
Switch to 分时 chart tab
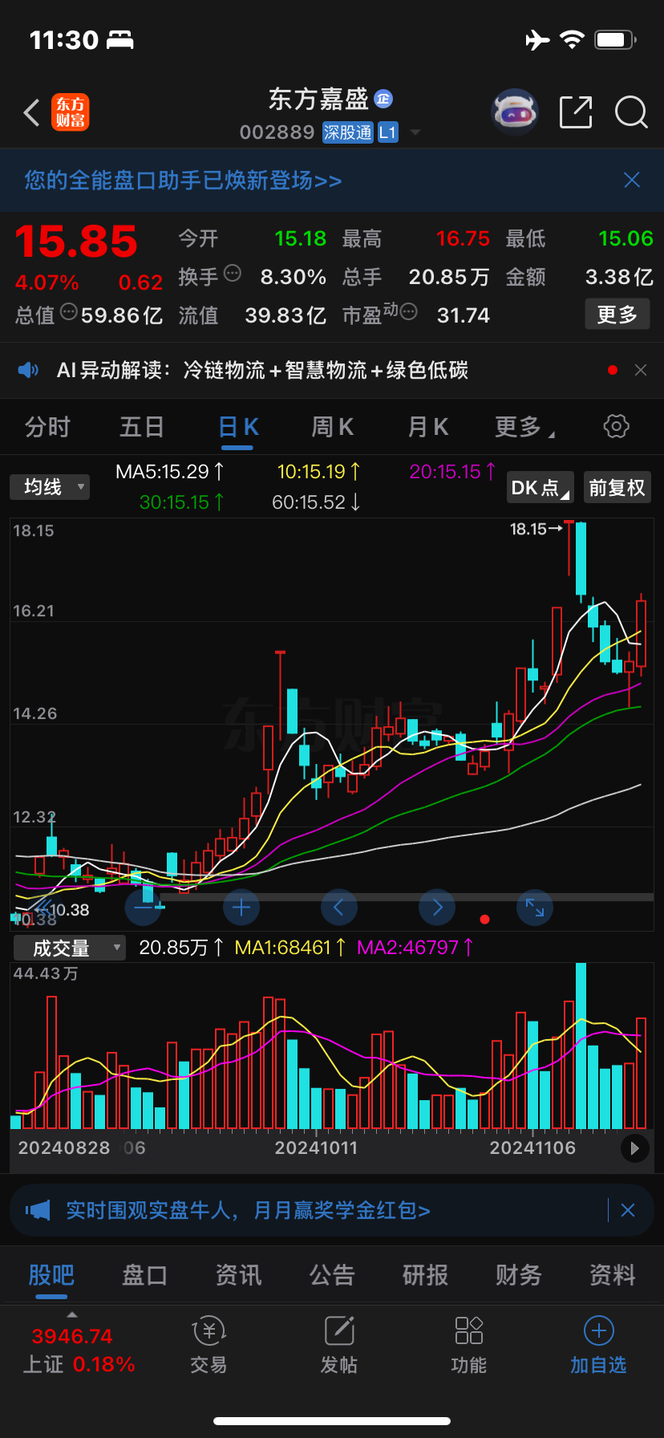coord(47,427)
